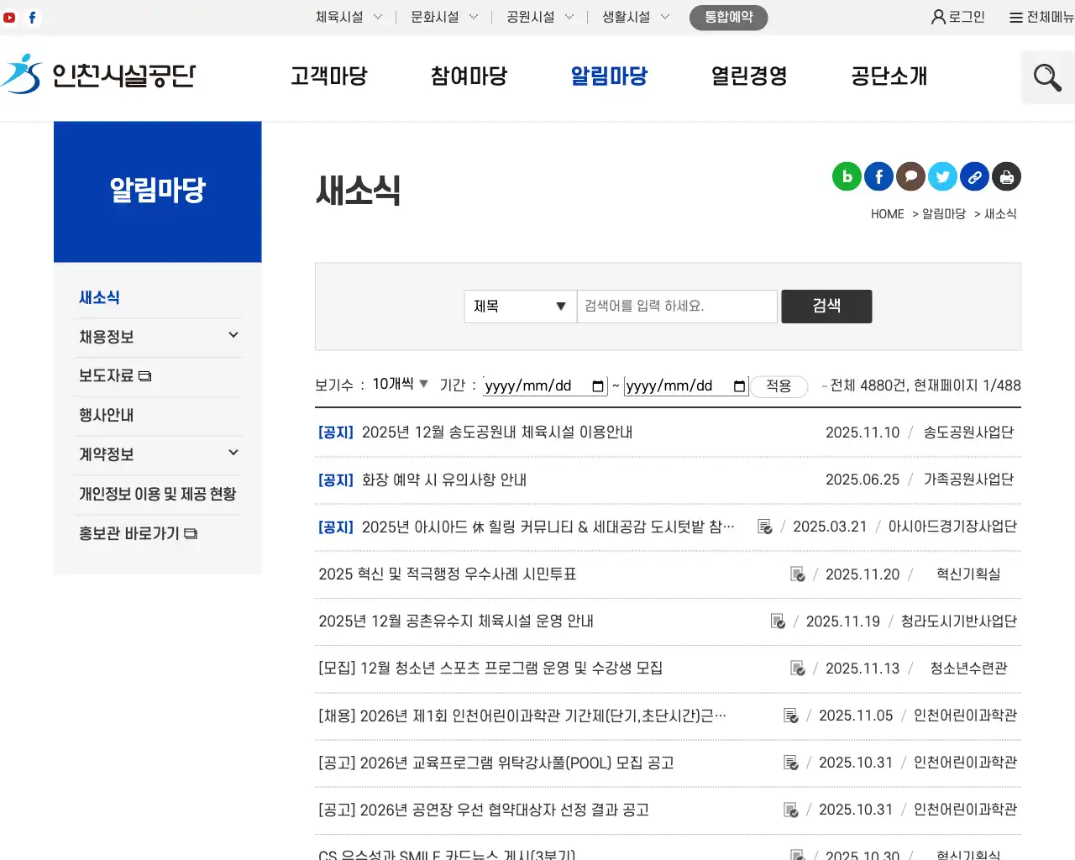Open the Naver blog share icon
The height and width of the screenshot is (860, 1075).
point(847,176)
